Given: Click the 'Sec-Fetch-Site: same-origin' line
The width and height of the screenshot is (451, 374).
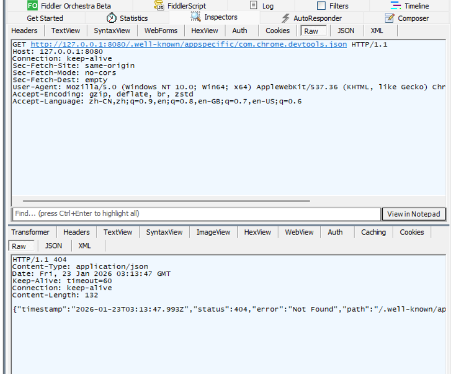Looking at the screenshot, I should click(x=74, y=66).
